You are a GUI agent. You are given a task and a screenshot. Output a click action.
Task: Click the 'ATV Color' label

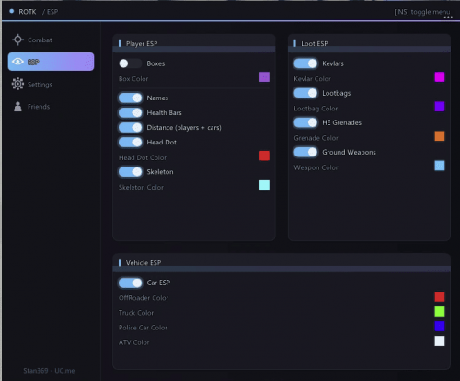134,342
